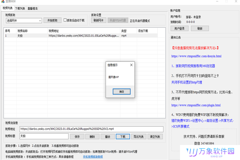Click 抖音直播视频无法播放解决方法 notice
Viewport: 240px width, 160px height.
195,48
